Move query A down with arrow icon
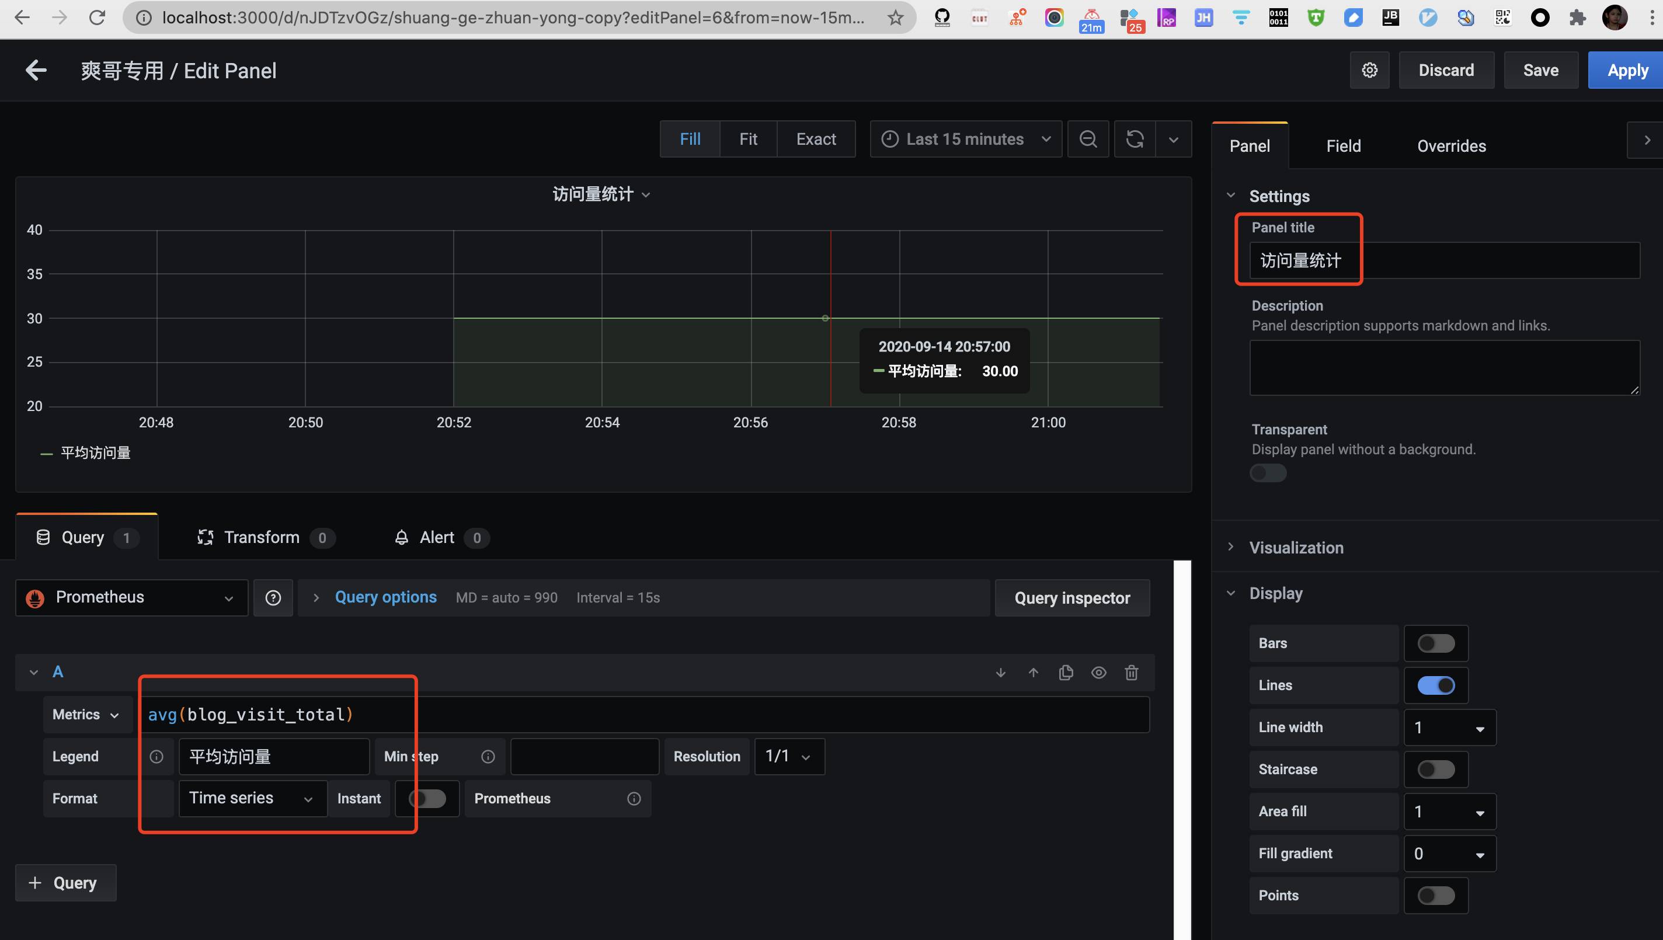Viewport: 1663px width, 940px height. [x=1001, y=673]
